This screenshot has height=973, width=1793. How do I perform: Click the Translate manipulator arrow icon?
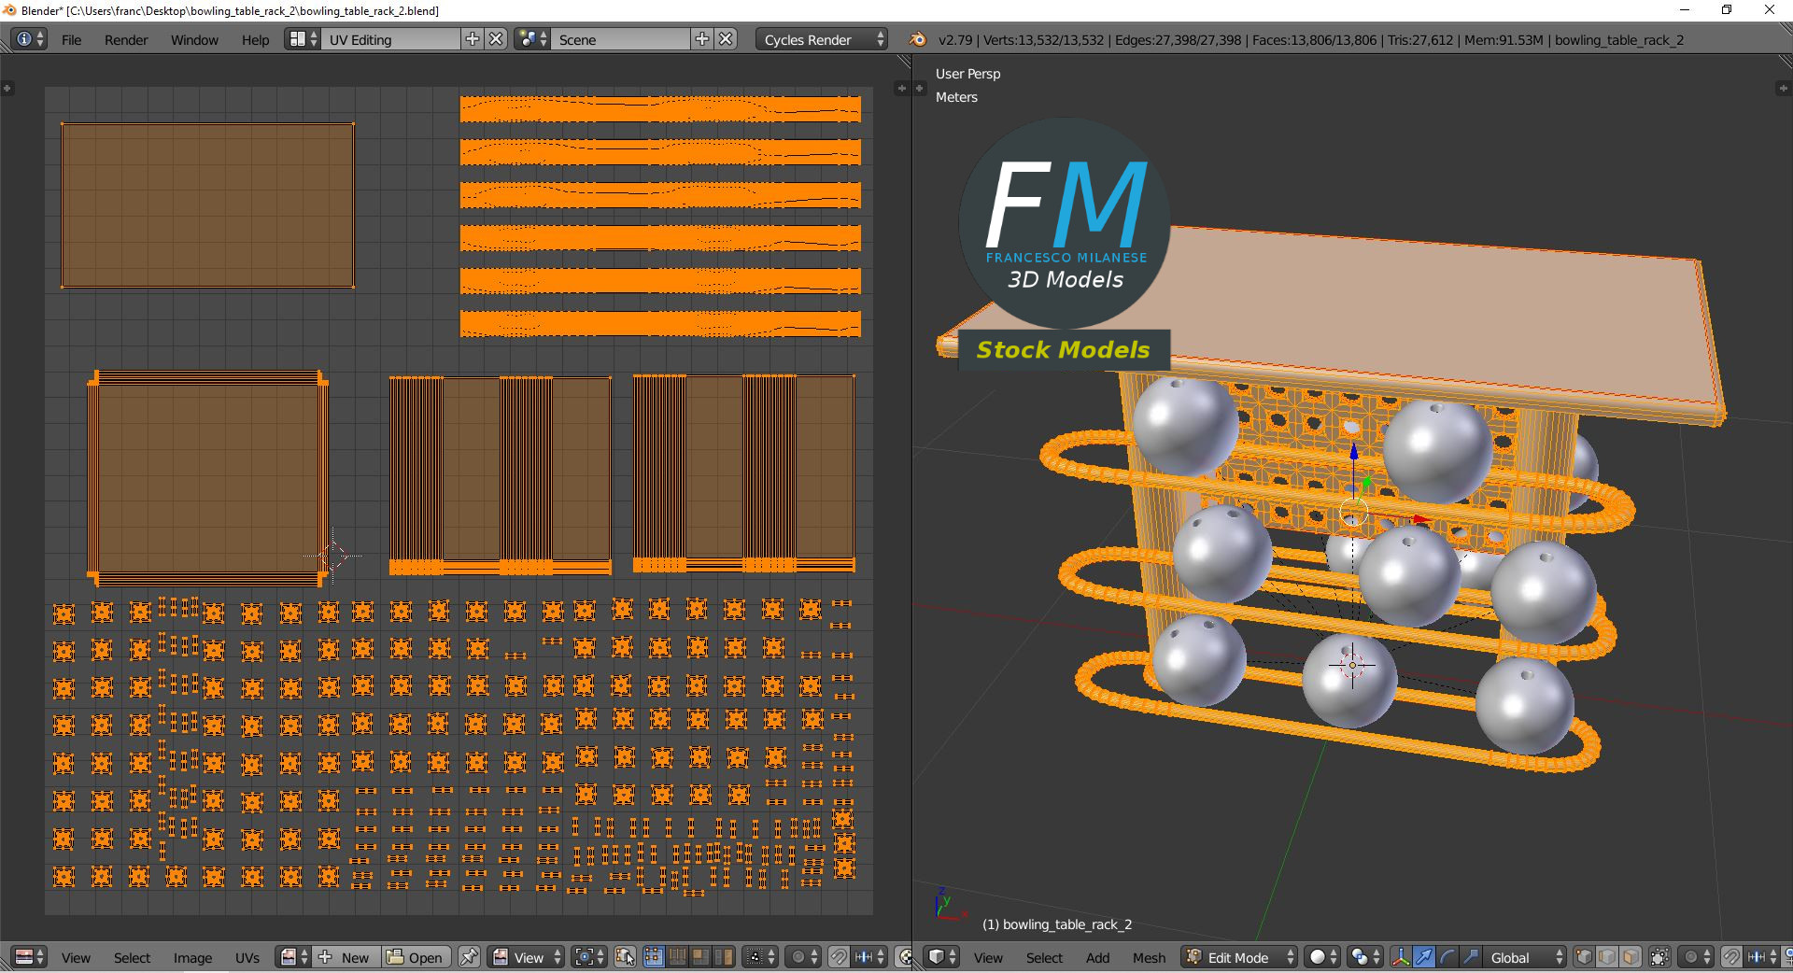tap(1423, 957)
